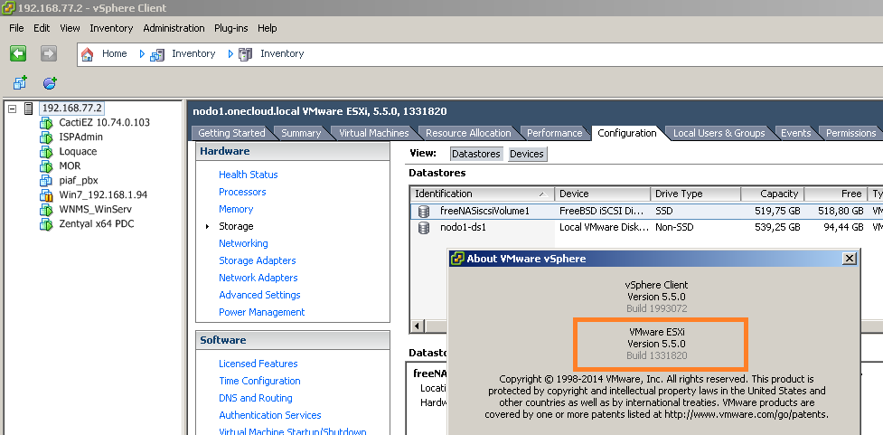Select the nodo1-ds1 datastore row name
Viewport: 883px width, 435px height.
463,228
